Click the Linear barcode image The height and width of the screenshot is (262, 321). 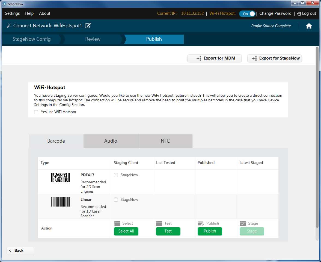60,202
